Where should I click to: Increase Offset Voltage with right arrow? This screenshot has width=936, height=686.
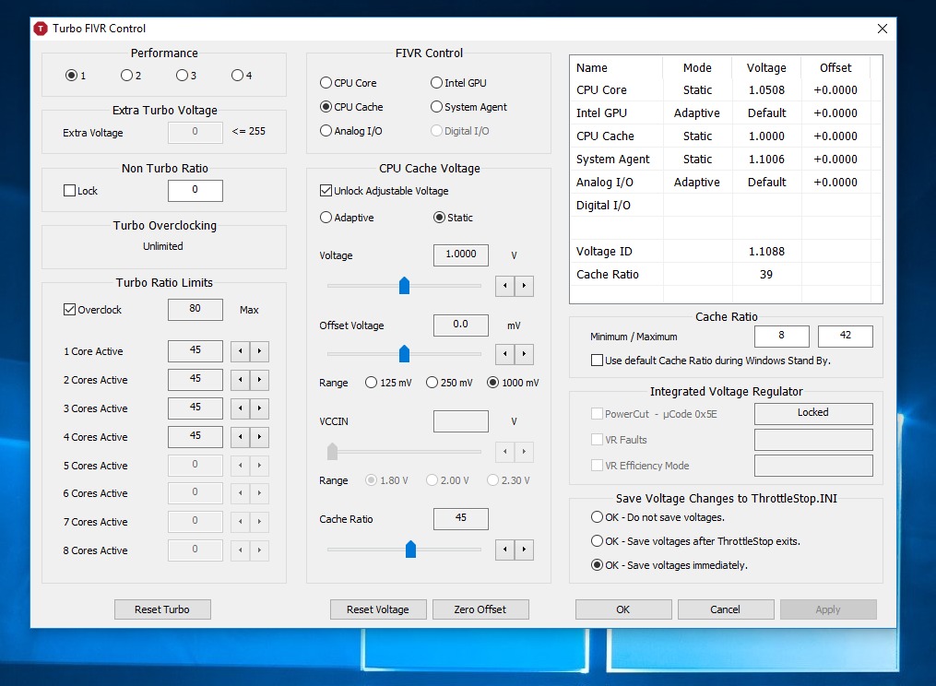524,354
